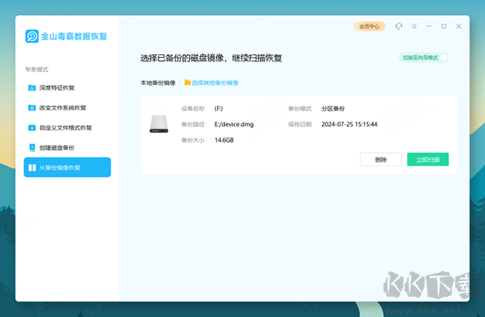485x317 pixels.
Task: Click the 自定义文件格式恢复 folder icon
Action: point(32,128)
